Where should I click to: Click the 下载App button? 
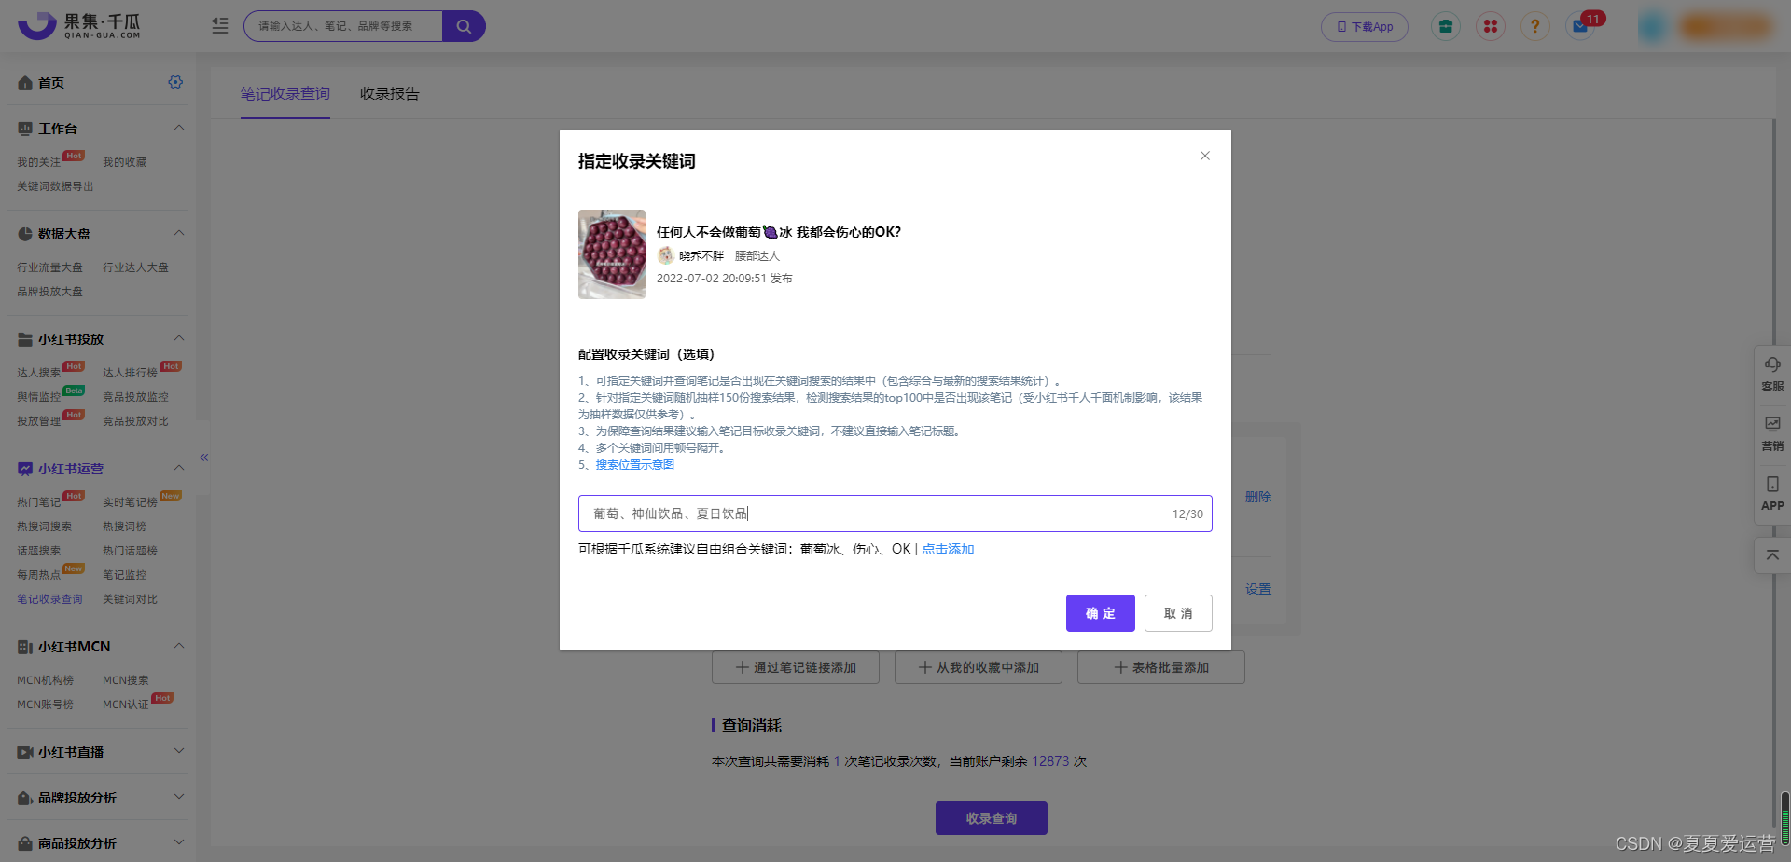[1365, 26]
